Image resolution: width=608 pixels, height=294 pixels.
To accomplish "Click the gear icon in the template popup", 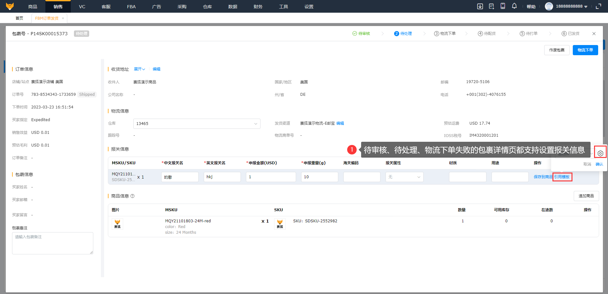I will [x=600, y=153].
